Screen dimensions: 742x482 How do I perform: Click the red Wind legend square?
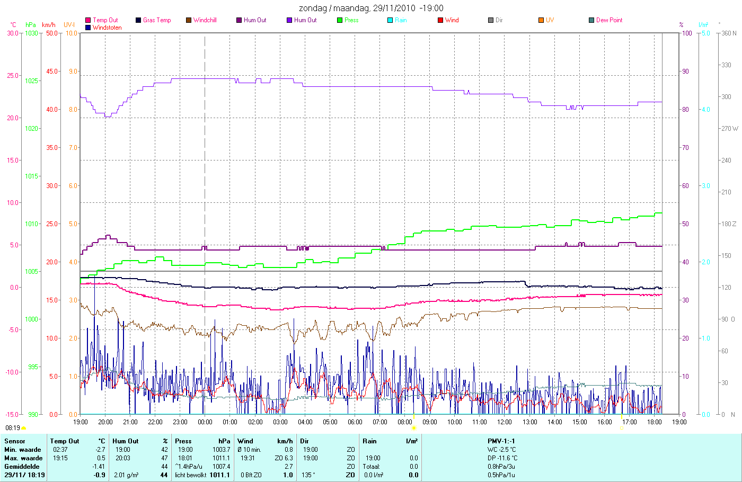[440, 20]
